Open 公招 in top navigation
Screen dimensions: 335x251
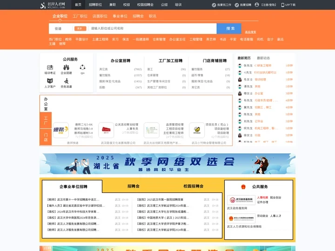click(164, 5)
